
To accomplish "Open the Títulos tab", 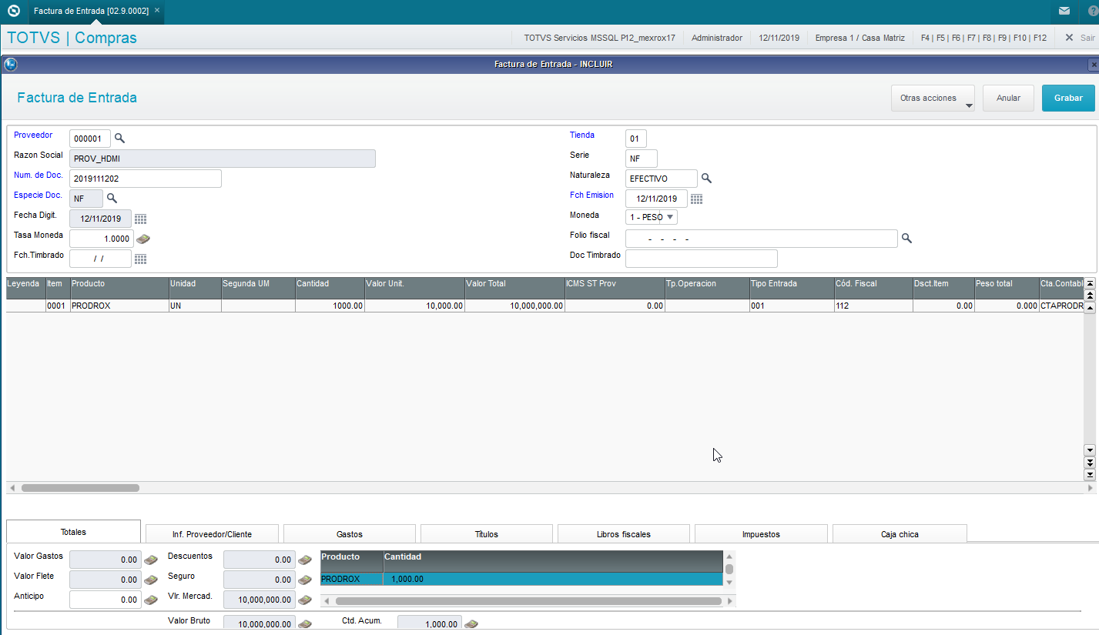I will 487,534.
